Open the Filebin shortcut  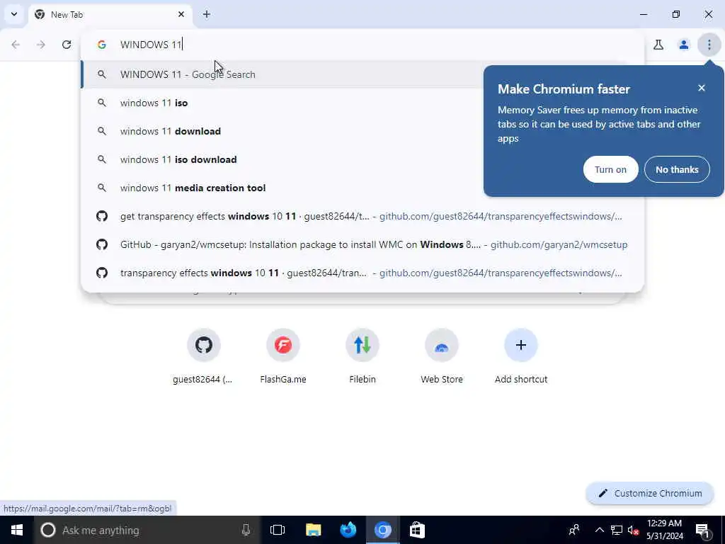click(362, 357)
